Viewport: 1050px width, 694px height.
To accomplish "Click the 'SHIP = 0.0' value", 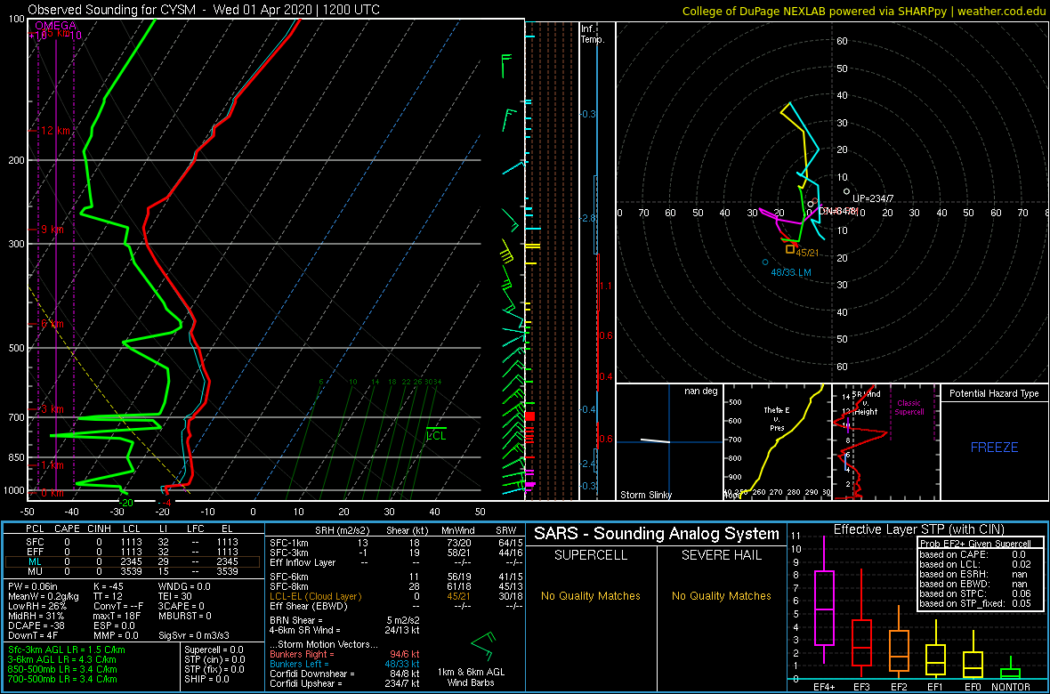I will pos(206,679).
